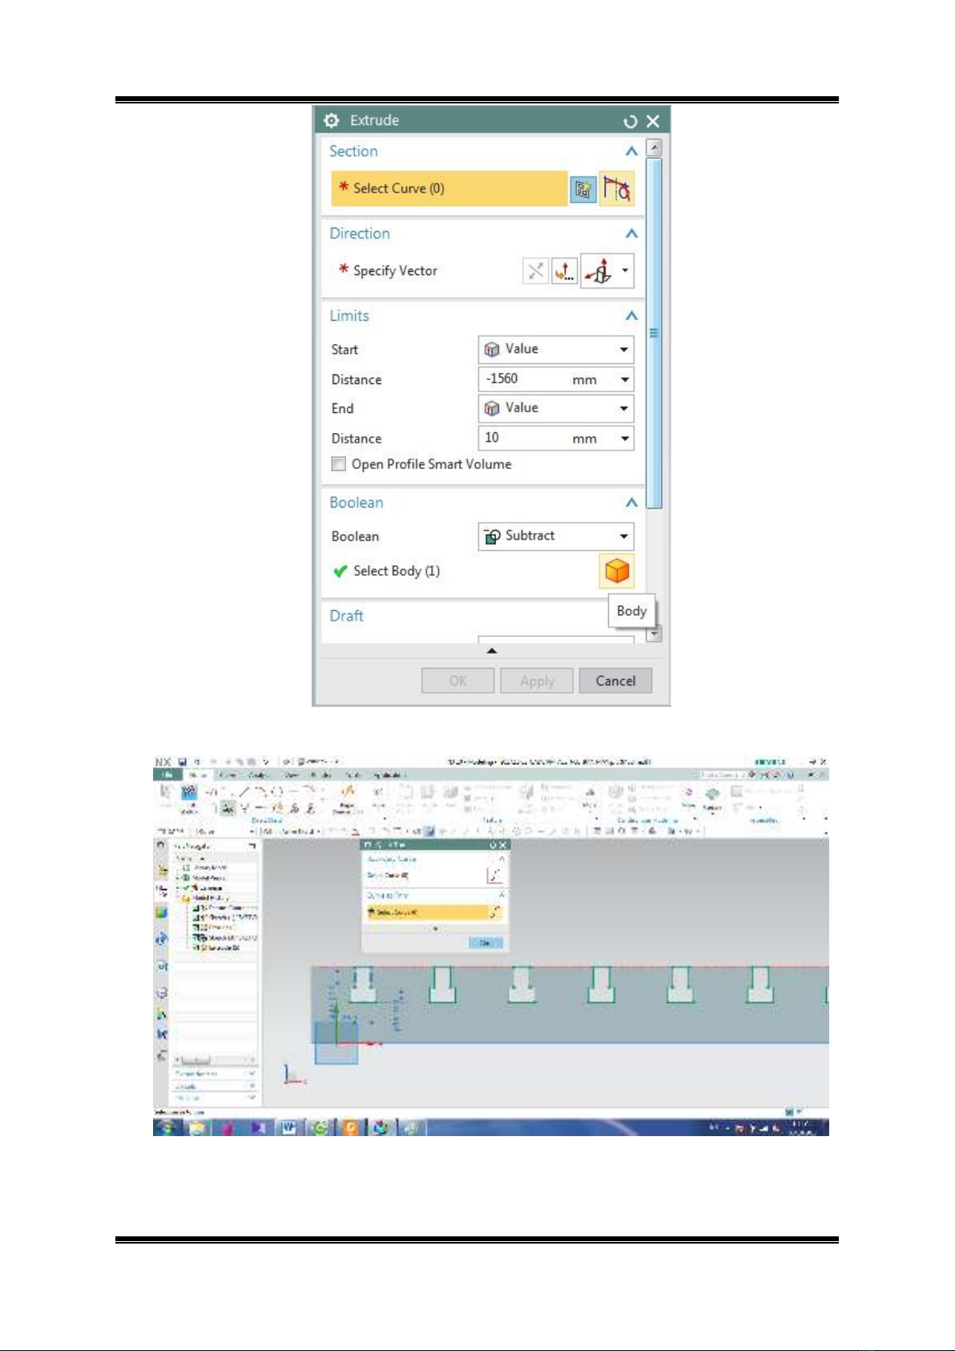Click the Word icon in Windows taskbar
The height and width of the screenshot is (1351, 955).
(288, 1127)
